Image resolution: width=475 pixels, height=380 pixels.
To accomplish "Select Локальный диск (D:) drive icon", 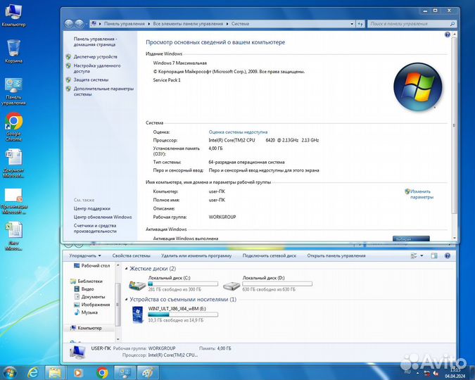I will click(232, 285).
